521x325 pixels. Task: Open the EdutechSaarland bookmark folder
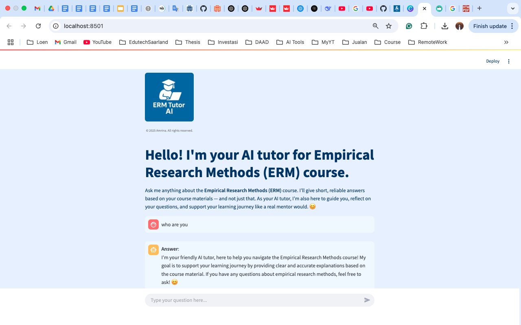click(x=143, y=42)
